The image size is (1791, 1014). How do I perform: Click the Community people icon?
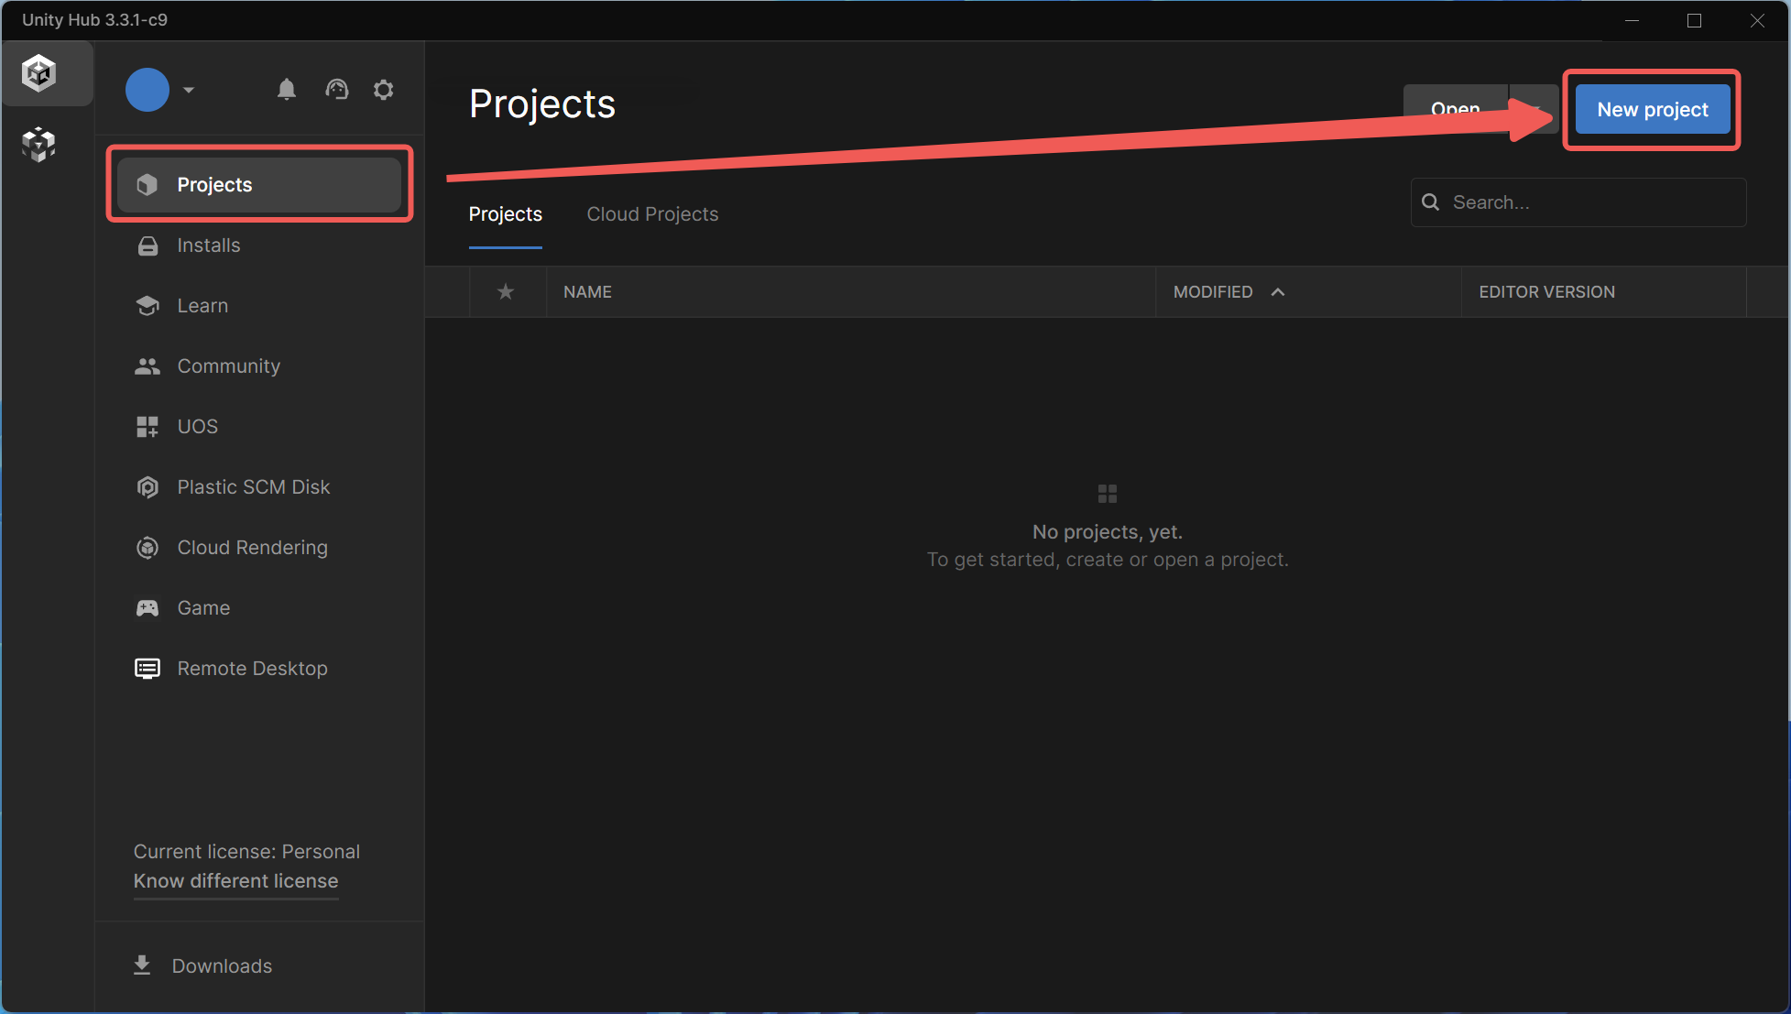(x=147, y=366)
